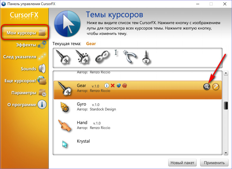Click 'Автор: Stardock Design' text
Image resolution: width=232 pixels, height=169 pixels.
tap(97, 109)
